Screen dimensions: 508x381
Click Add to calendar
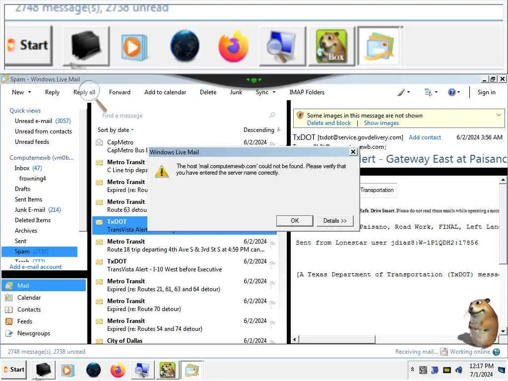(x=165, y=92)
